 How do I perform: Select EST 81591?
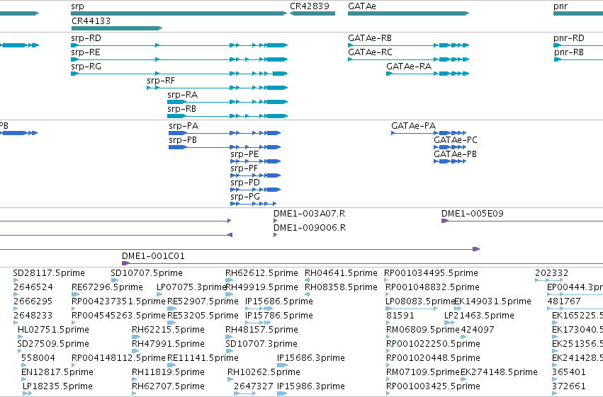[x=388, y=323]
